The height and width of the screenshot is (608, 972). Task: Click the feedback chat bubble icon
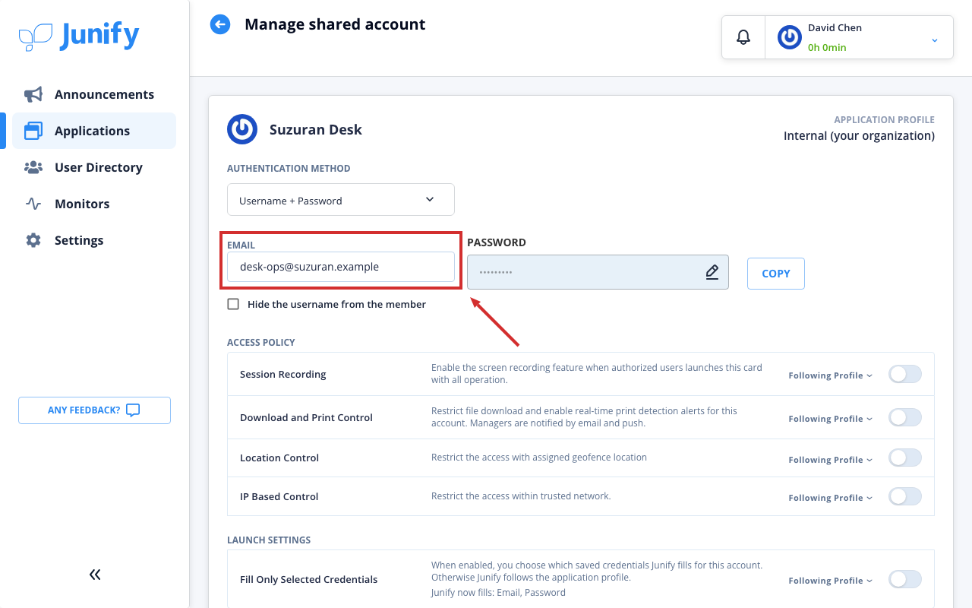pos(133,410)
